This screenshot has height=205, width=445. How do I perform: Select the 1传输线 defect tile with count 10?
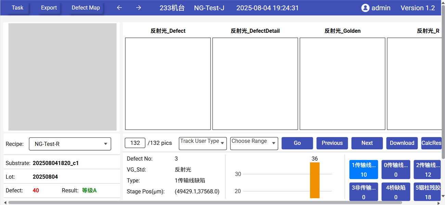364,170
